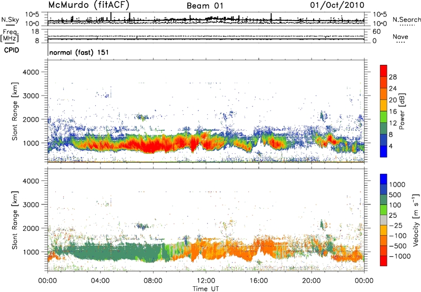
Task: Click the 4000 tick on the velocity panel axis
Action: [x=31, y=181]
